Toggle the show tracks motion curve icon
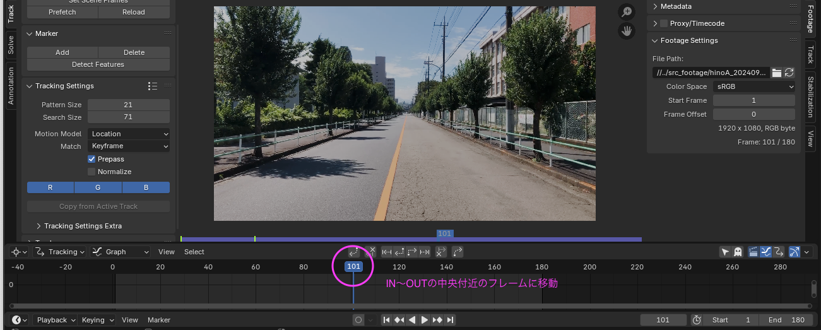821x330 pixels. [x=765, y=252]
